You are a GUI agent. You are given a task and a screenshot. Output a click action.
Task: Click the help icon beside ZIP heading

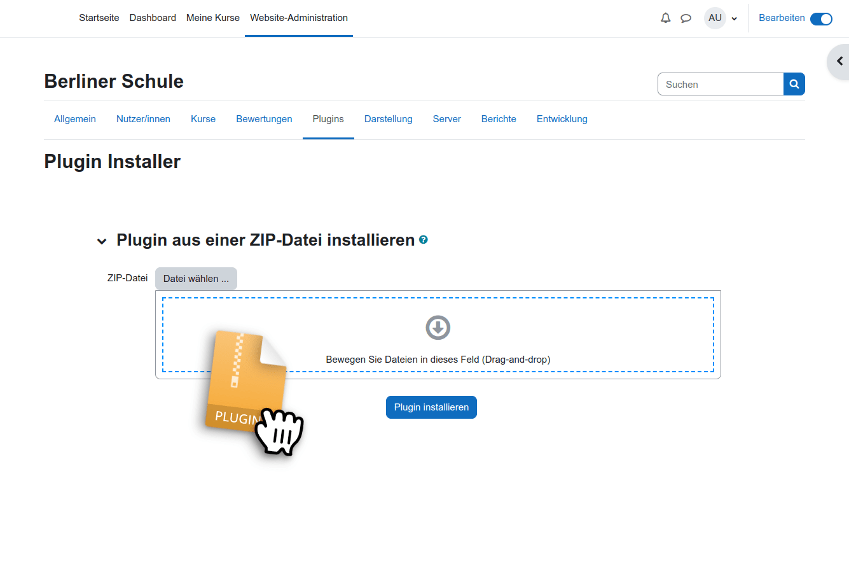tap(424, 240)
